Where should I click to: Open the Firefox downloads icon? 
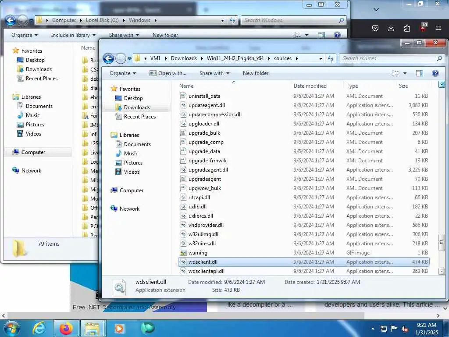point(391,28)
